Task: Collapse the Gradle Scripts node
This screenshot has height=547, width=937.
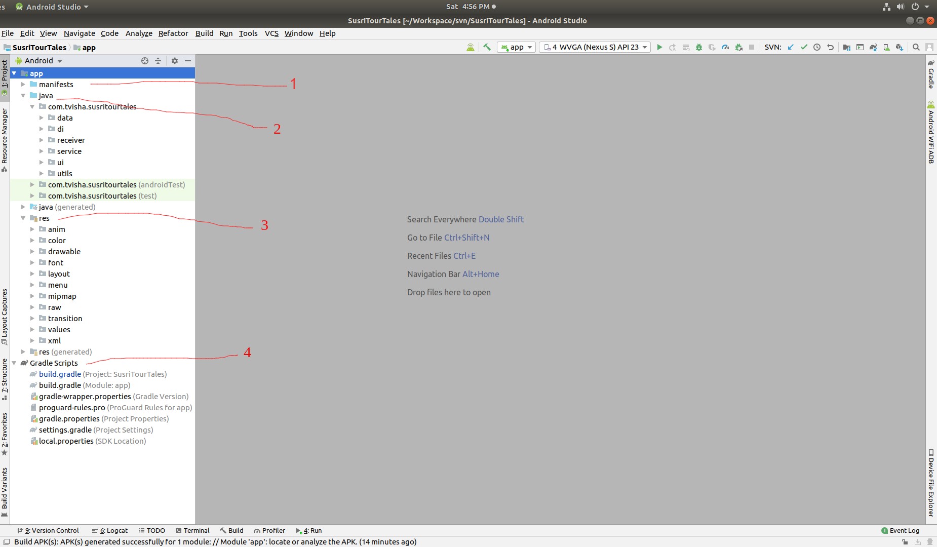Action: [14, 363]
